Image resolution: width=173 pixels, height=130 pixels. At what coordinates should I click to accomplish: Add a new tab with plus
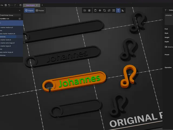(x=42, y=5)
